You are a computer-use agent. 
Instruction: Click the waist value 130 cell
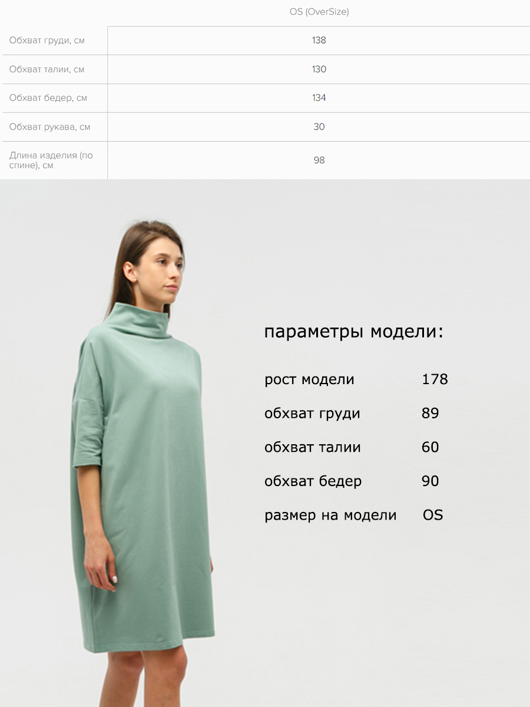tap(319, 70)
